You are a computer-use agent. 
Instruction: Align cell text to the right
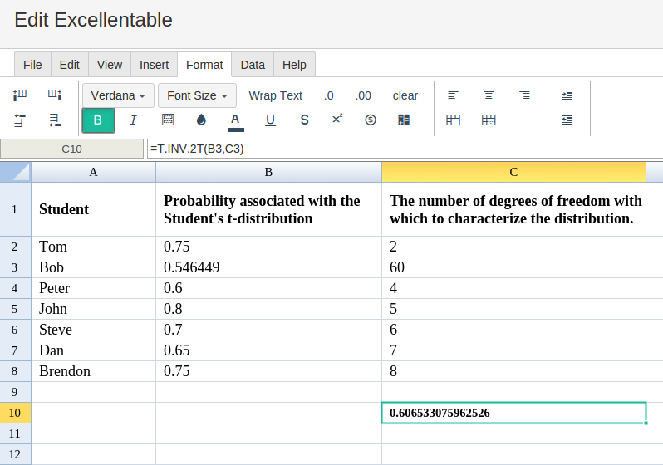[x=524, y=95]
